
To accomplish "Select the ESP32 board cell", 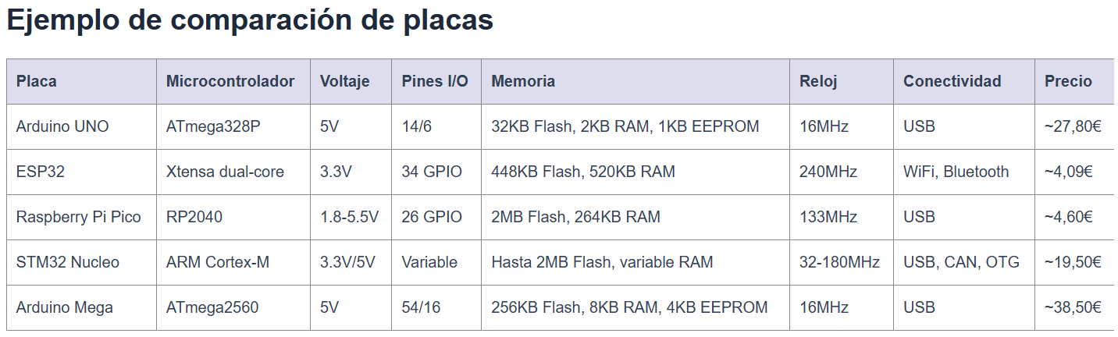I will [41, 172].
